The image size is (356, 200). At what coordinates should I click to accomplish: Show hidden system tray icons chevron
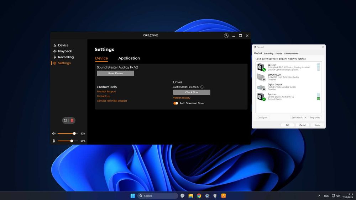[319, 196]
